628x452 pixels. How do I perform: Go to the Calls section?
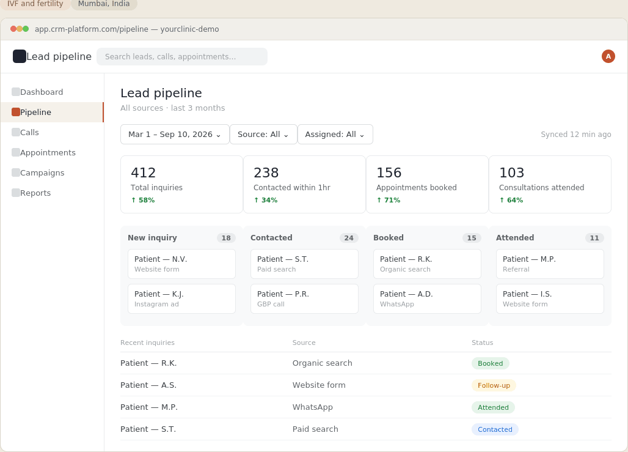[52, 132]
